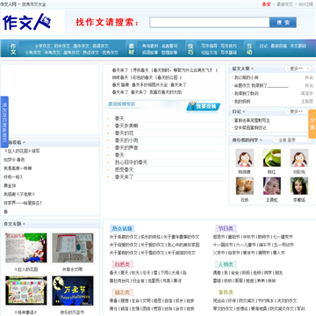Open 空中菜园暑假日记 diary entry

coord(250,128)
